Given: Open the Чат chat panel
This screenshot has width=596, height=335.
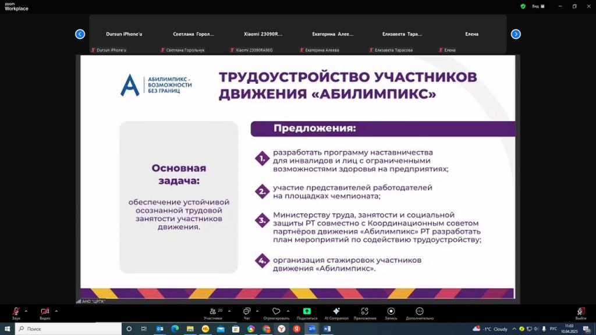Looking at the screenshot, I should tap(247, 313).
